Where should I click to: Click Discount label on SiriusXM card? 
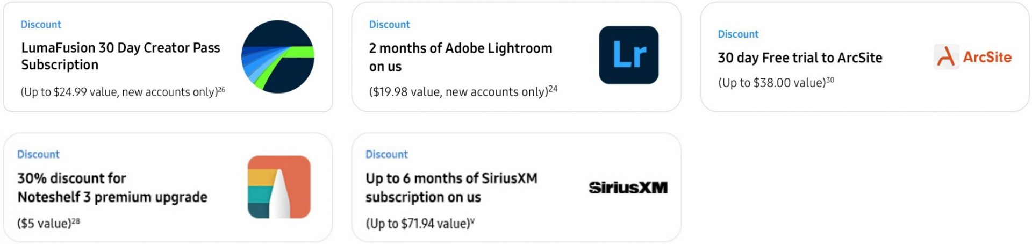[386, 154]
